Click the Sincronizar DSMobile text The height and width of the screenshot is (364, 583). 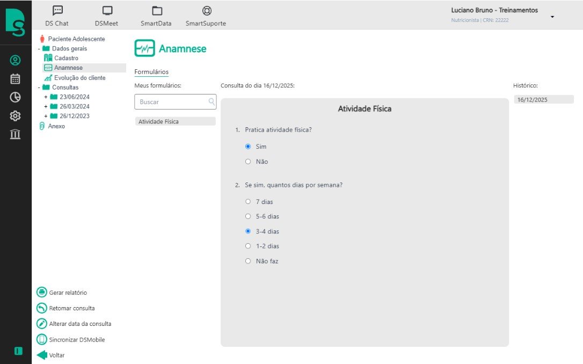coord(77,339)
